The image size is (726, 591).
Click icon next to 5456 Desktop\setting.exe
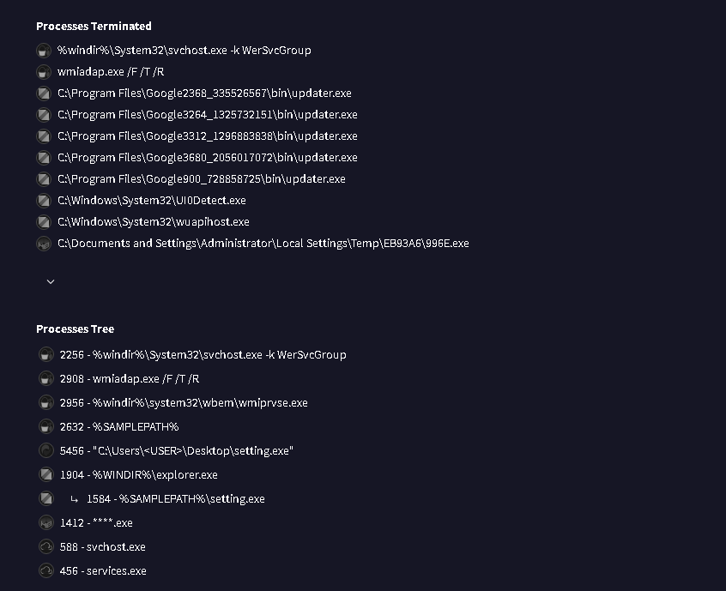(x=45, y=451)
